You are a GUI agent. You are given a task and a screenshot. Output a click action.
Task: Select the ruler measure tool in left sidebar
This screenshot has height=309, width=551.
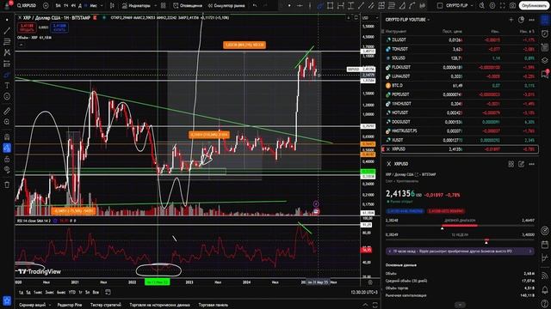(x=7, y=111)
